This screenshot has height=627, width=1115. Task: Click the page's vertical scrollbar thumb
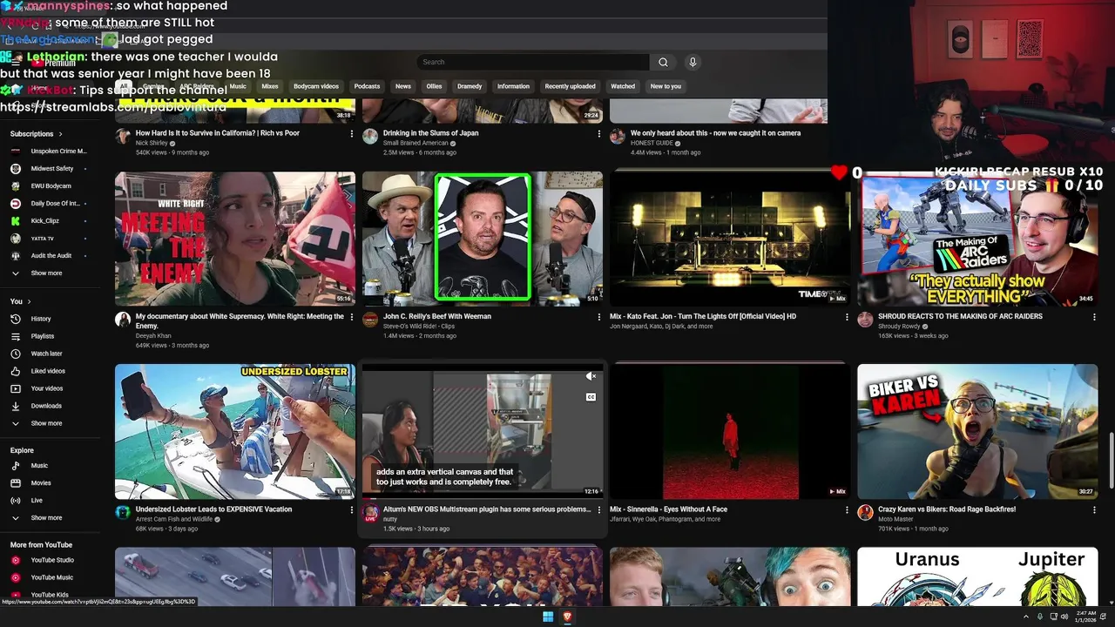pyautogui.click(x=1111, y=460)
